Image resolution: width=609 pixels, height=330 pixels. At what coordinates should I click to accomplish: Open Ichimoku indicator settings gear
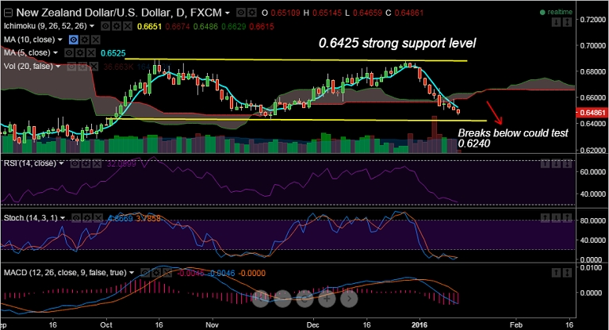[116, 26]
